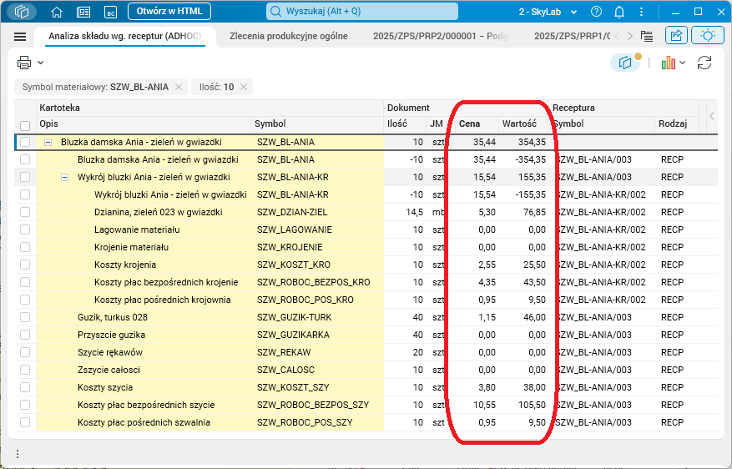Viewport: 732px width, 469px height.
Task: Switch to Zlecenia produkcyjne ogólne tab
Action: [x=288, y=36]
